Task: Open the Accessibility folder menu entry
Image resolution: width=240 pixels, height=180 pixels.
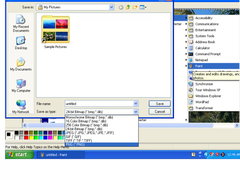Action: [x=214, y=18]
